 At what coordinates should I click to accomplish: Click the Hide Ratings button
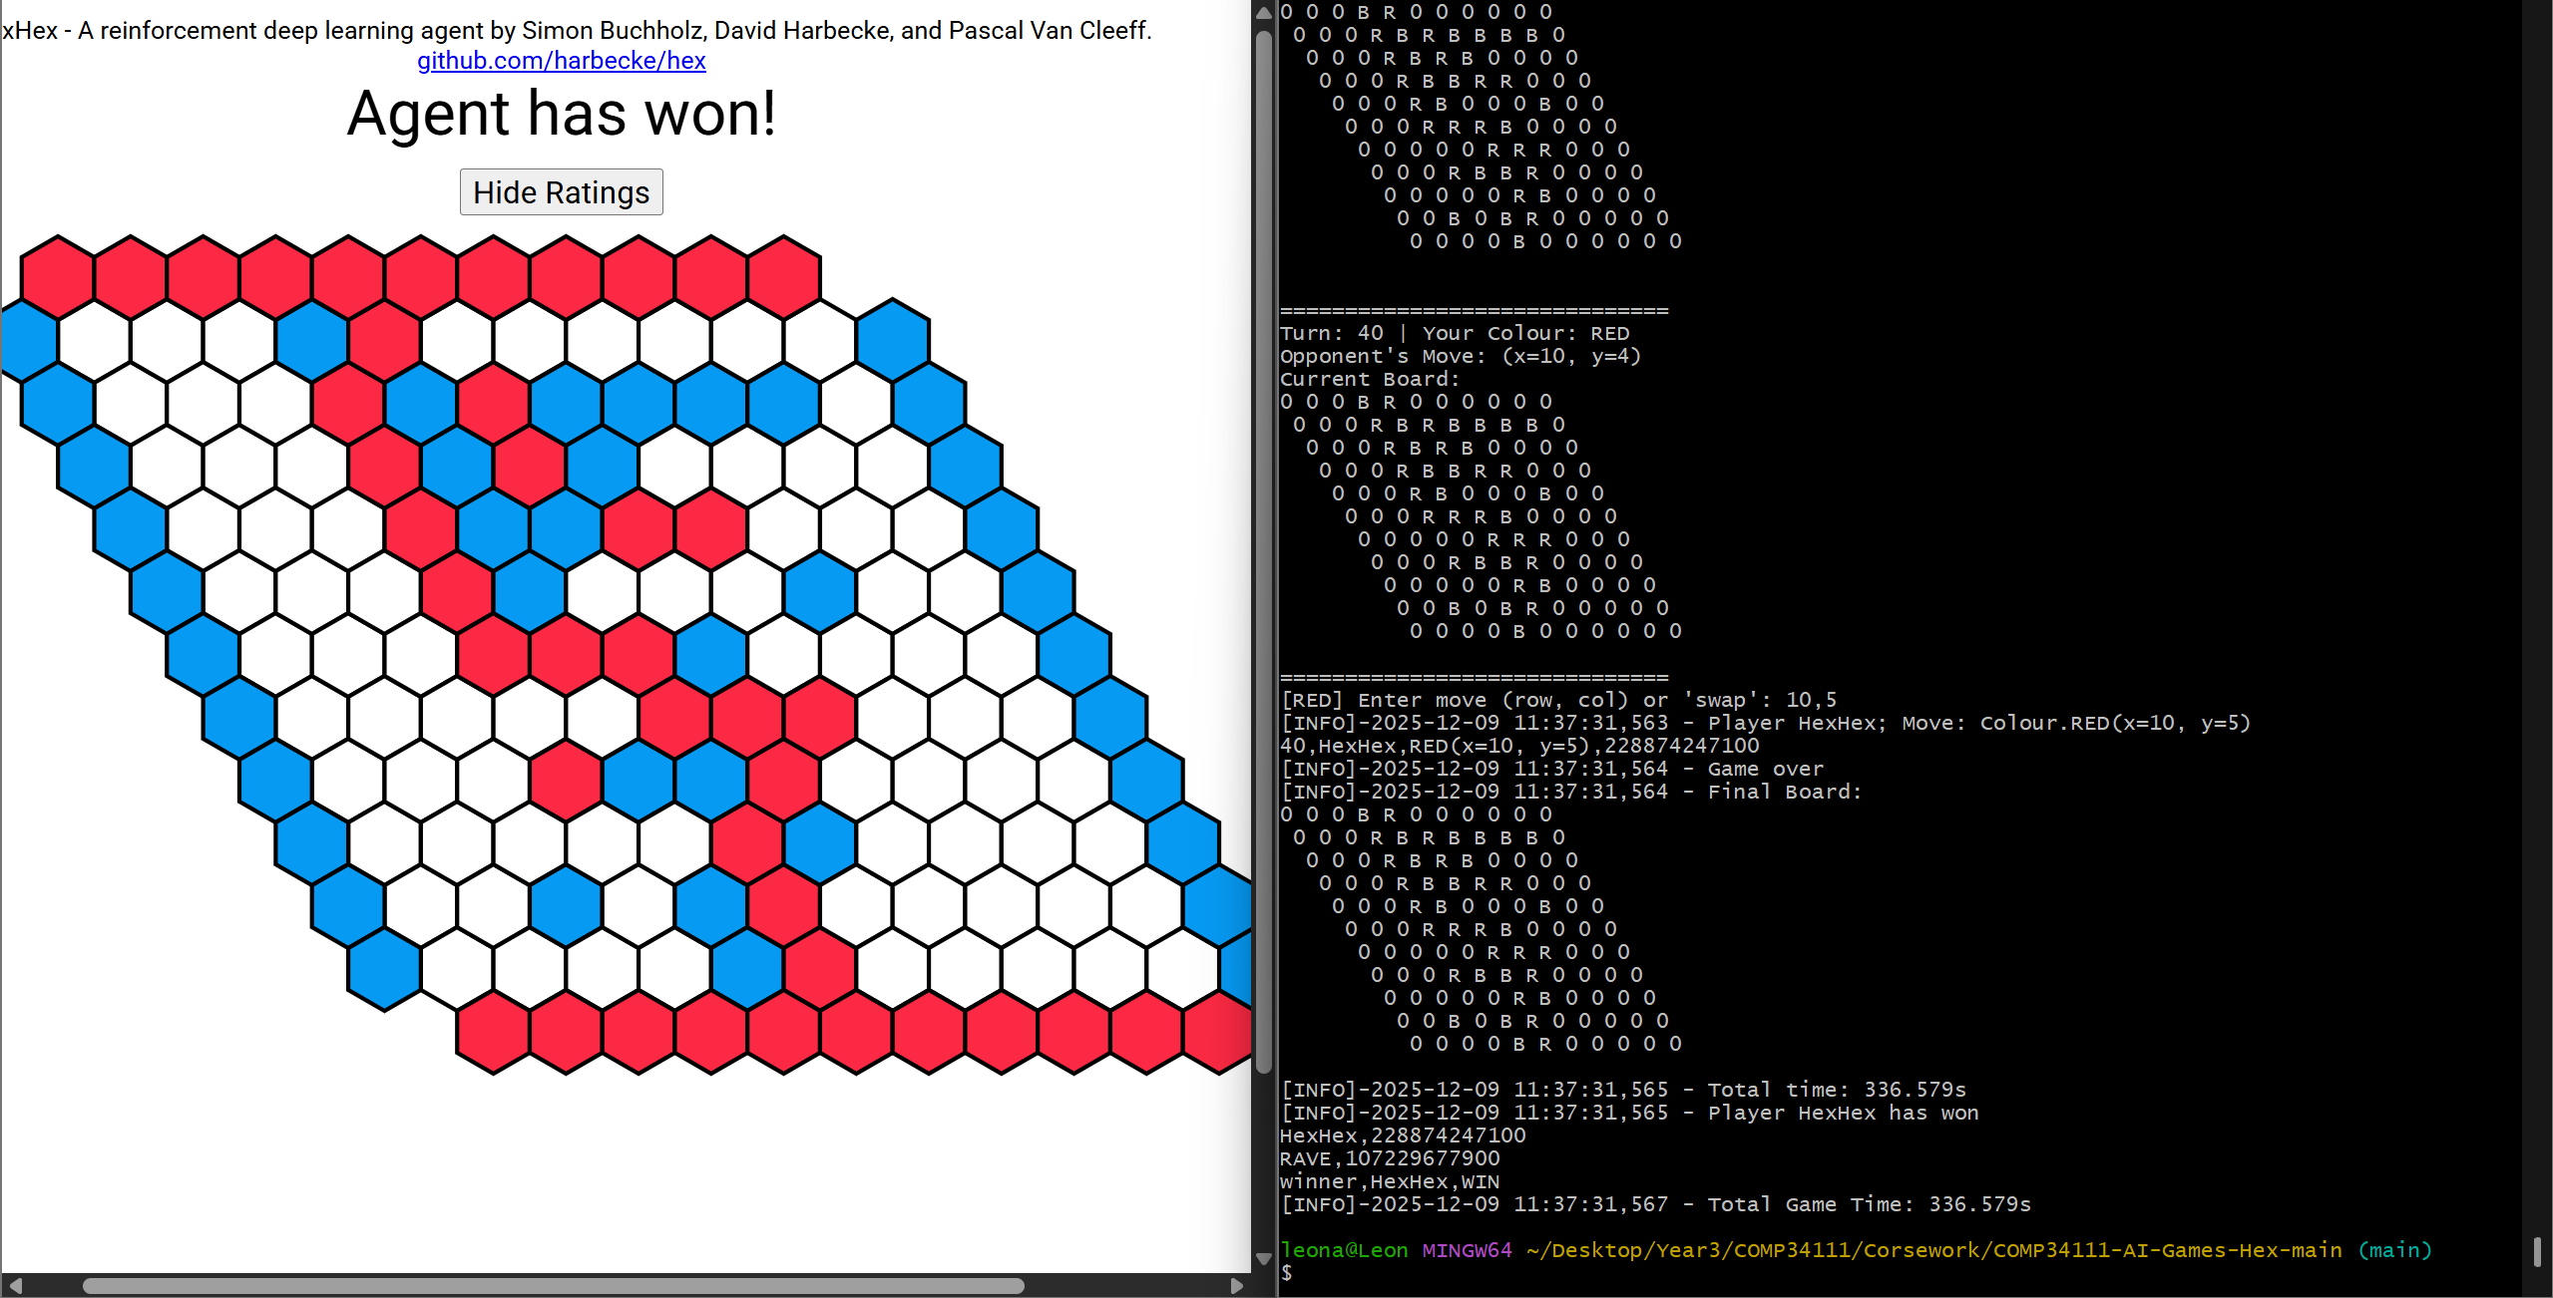coord(561,192)
